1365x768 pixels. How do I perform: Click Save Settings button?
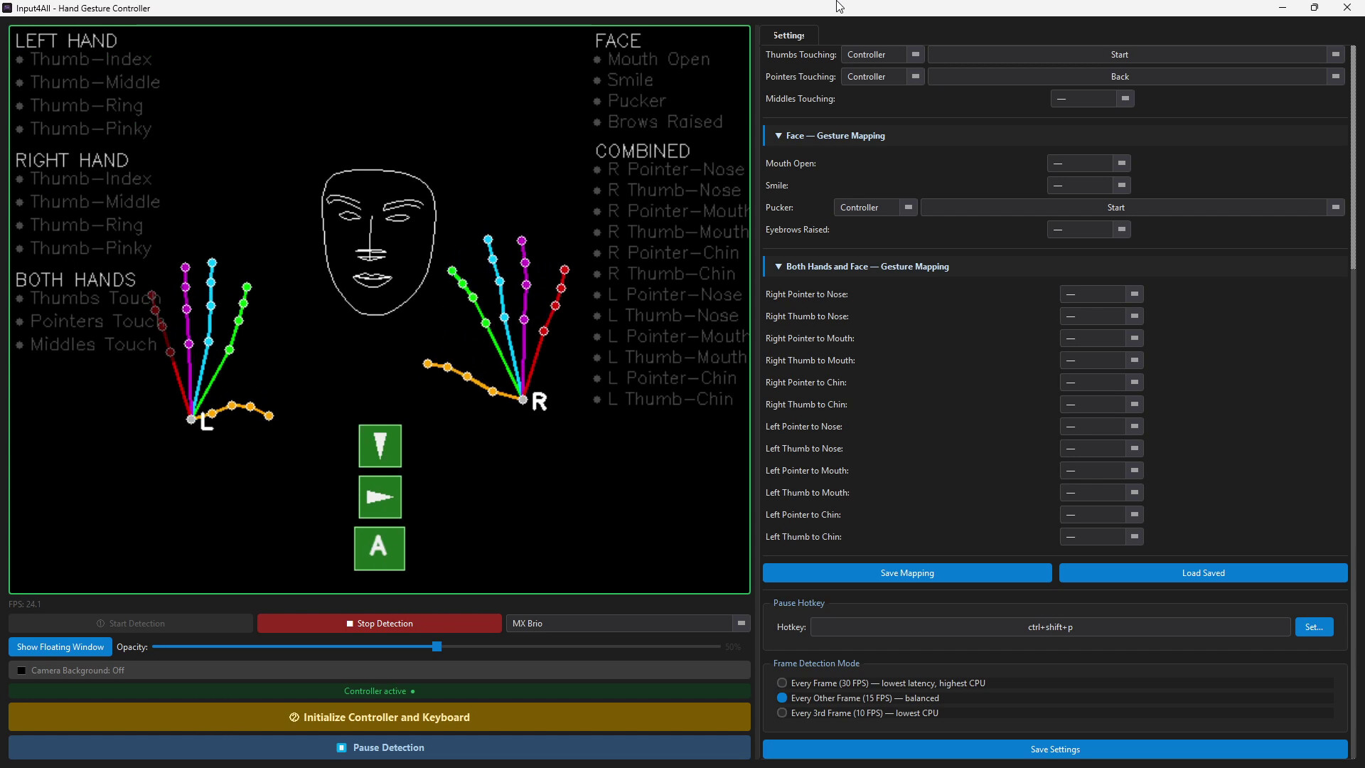click(1055, 750)
